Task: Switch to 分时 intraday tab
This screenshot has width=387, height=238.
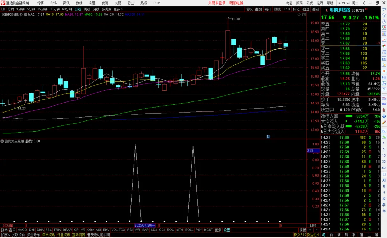Action: pyautogui.click(x=11, y=9)
